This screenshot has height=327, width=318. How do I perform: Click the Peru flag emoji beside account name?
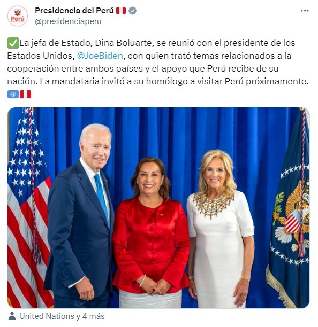pyautogui.click(x=121, y=11)
